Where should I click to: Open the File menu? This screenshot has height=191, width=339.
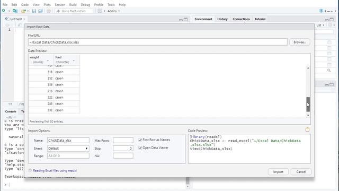5,5
